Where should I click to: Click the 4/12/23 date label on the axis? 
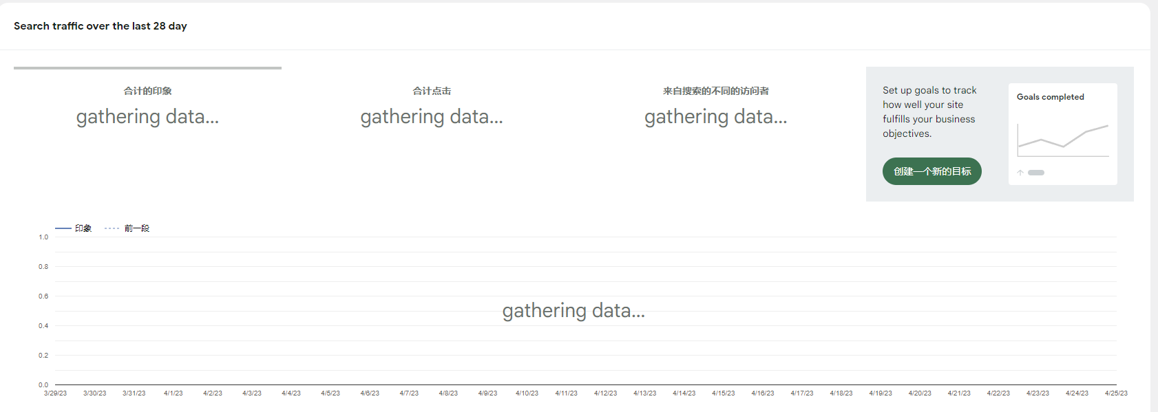click(606, 393)
